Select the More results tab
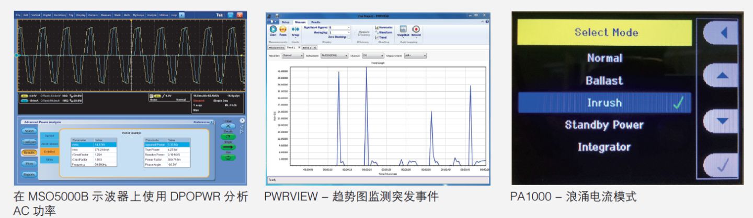 [x=49, y=160]
